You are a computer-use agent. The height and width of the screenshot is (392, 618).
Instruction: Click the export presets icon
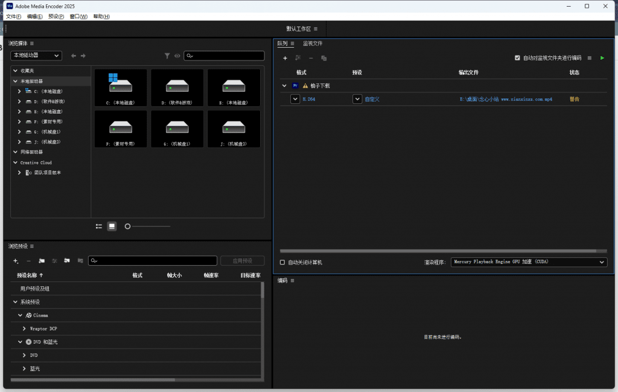[80, 261]
